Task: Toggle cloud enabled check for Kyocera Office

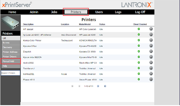Action: [139, 46]
